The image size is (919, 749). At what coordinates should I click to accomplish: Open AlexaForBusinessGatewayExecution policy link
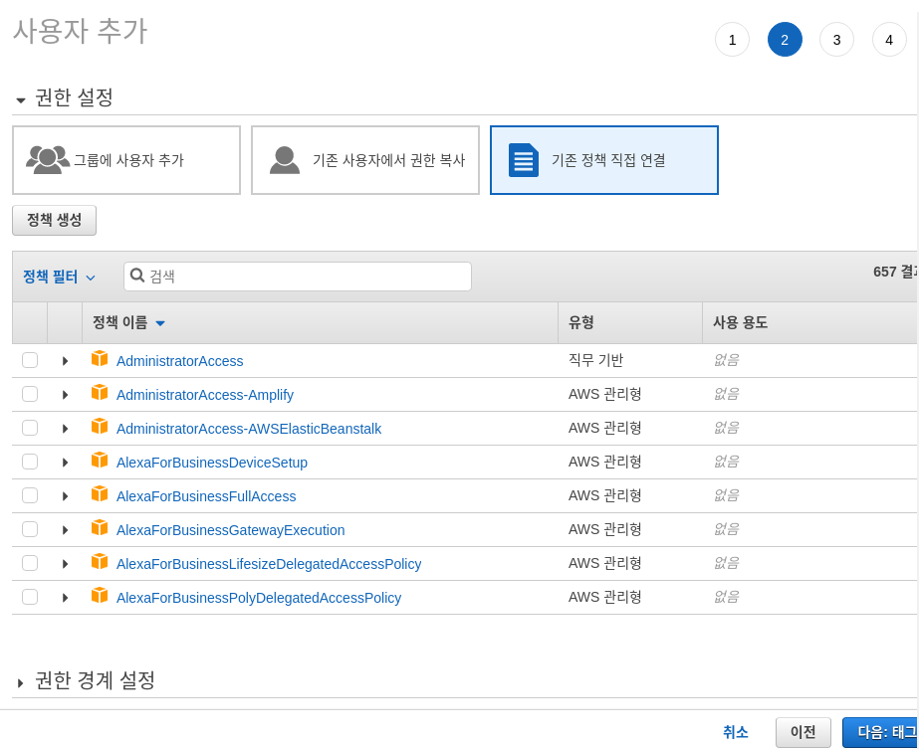(x=230, y=530)
